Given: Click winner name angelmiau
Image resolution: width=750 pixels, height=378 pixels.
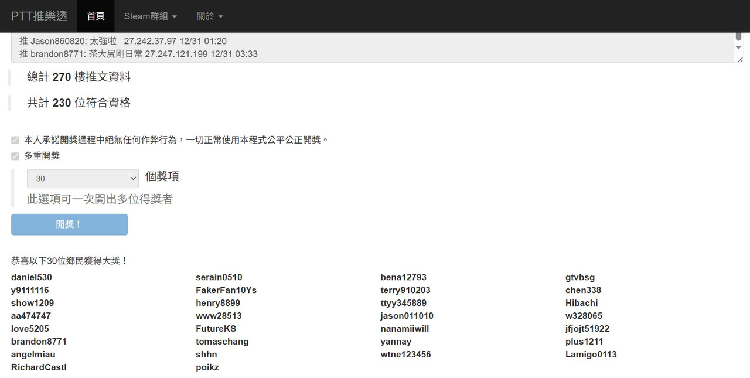Looking at the screenshot, I should point(33,355).
